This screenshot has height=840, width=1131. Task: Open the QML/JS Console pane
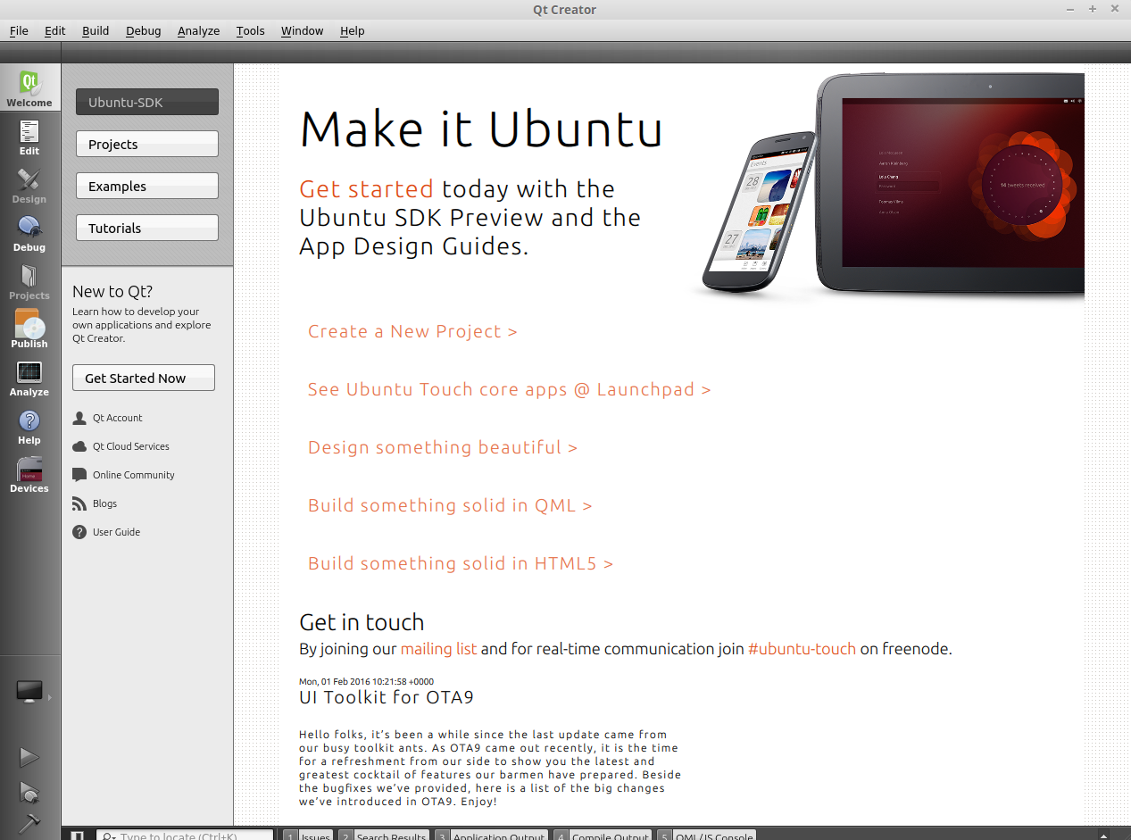pyautogui.click(x=706, y=836)
